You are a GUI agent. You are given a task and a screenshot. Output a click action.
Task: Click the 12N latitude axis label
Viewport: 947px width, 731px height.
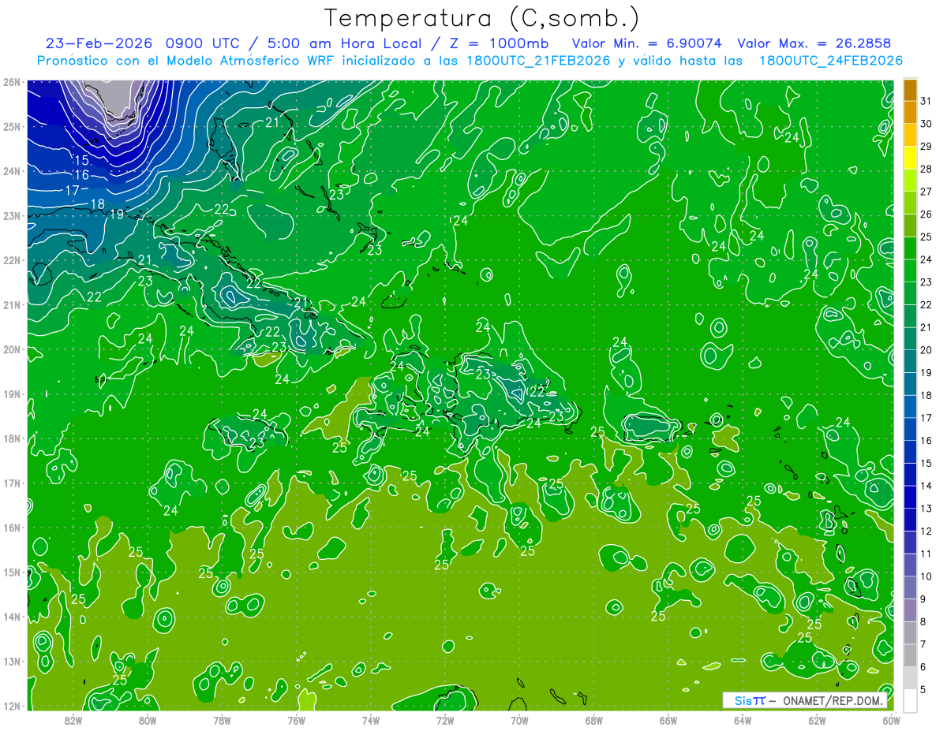point(11,706)
